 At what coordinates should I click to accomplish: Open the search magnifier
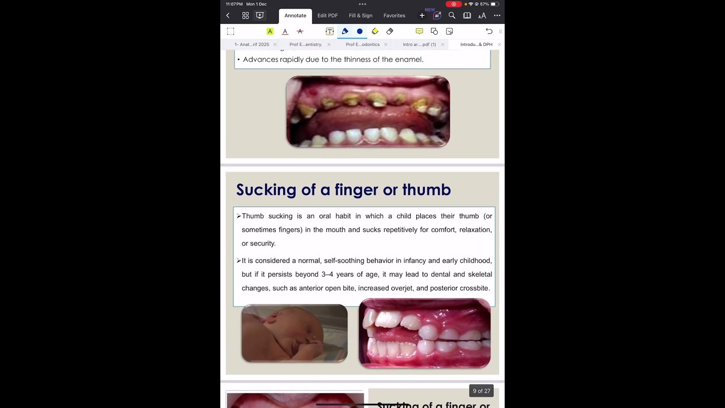coord(452,16)
